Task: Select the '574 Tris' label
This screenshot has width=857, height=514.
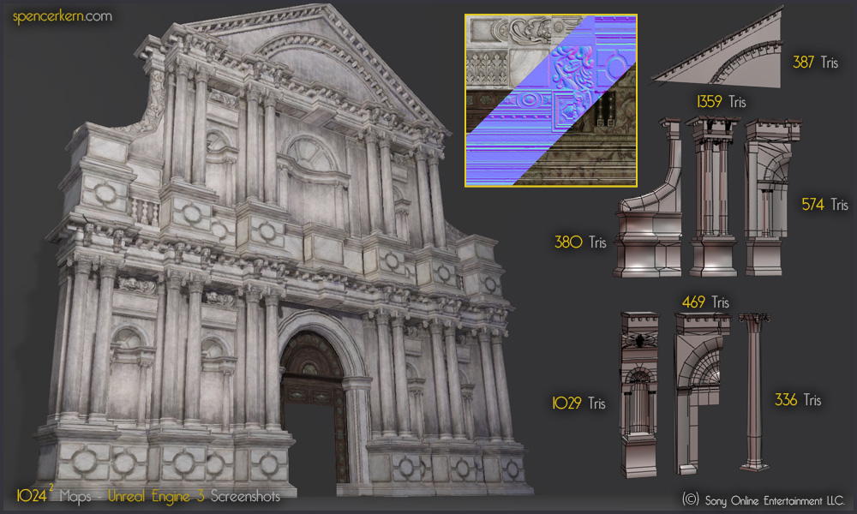Action: coord(824,204)
